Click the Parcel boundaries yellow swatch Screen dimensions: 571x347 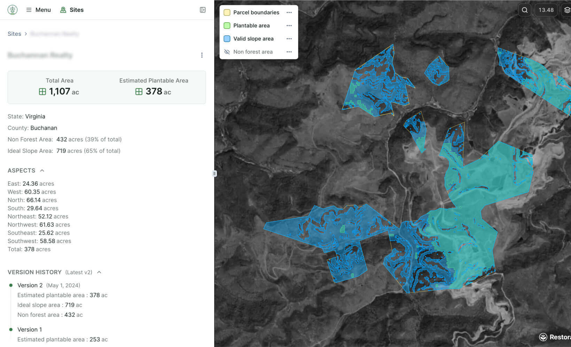(x=227, y=13)
